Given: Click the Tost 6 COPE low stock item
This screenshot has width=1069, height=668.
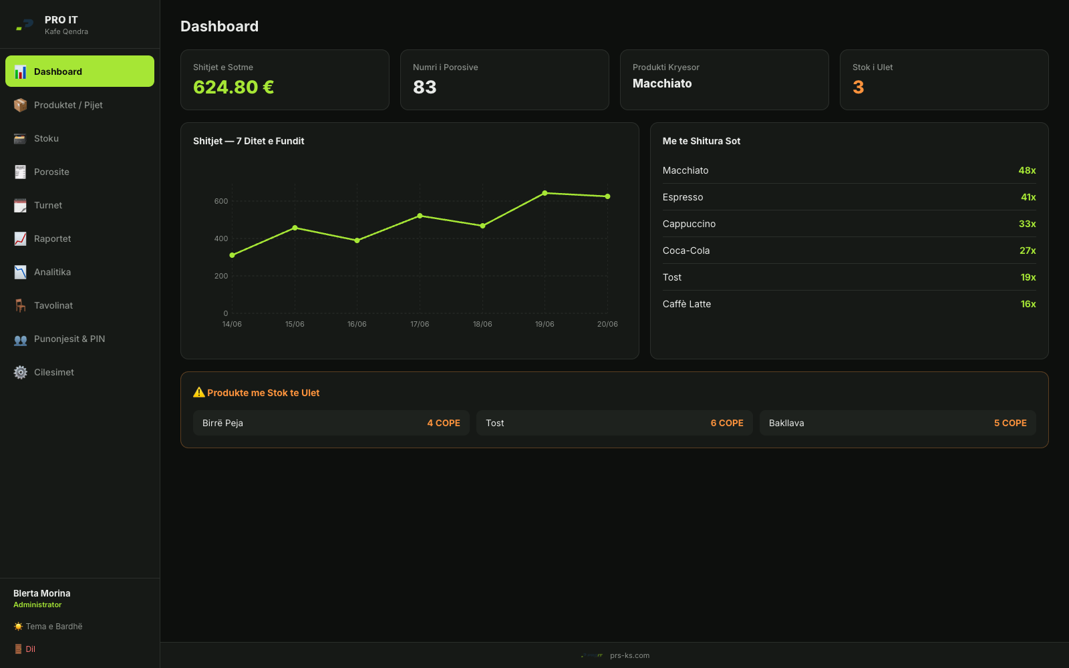Looking at the screenshot, I should click(615, 423).
